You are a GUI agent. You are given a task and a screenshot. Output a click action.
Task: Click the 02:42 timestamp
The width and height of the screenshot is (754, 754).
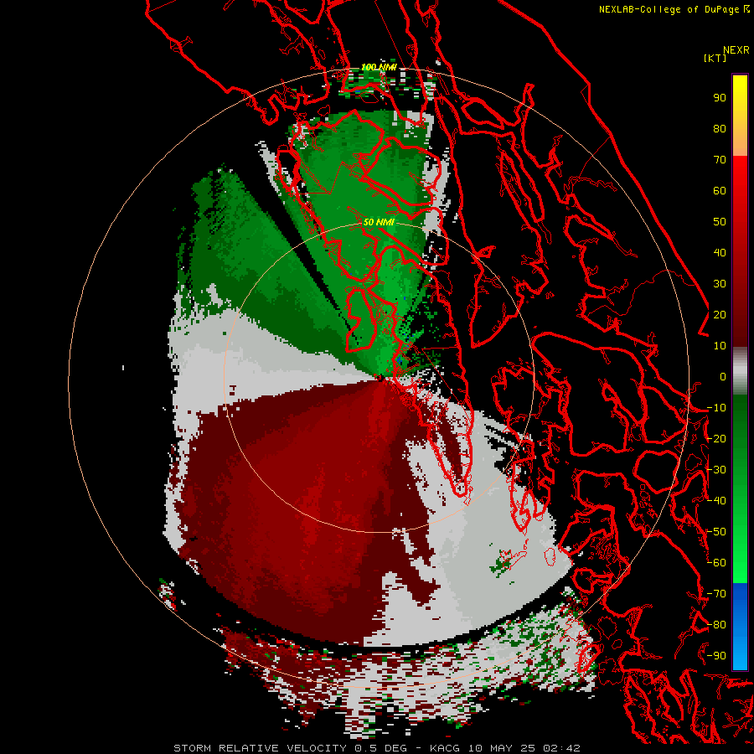pyautogui.click(x=561, y=748)
